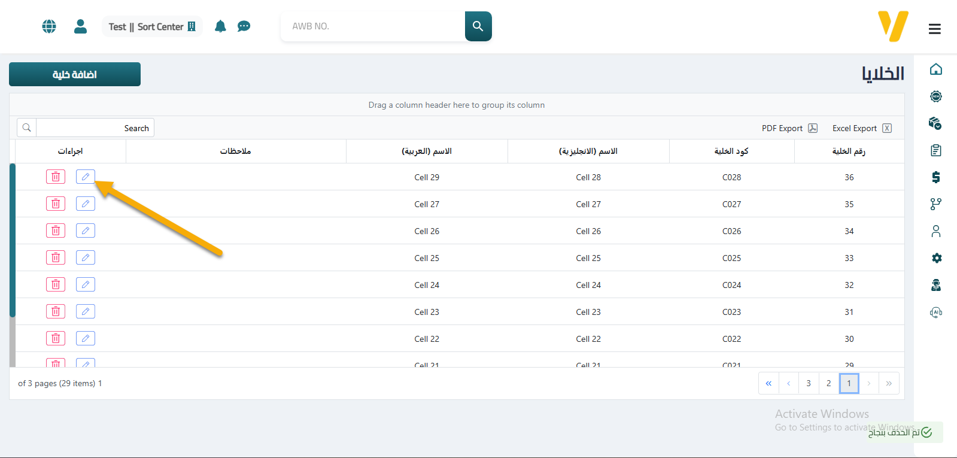The image size is (957, 458).
Task: Open the settings gear in sidebar
Action: coord(936,258)
